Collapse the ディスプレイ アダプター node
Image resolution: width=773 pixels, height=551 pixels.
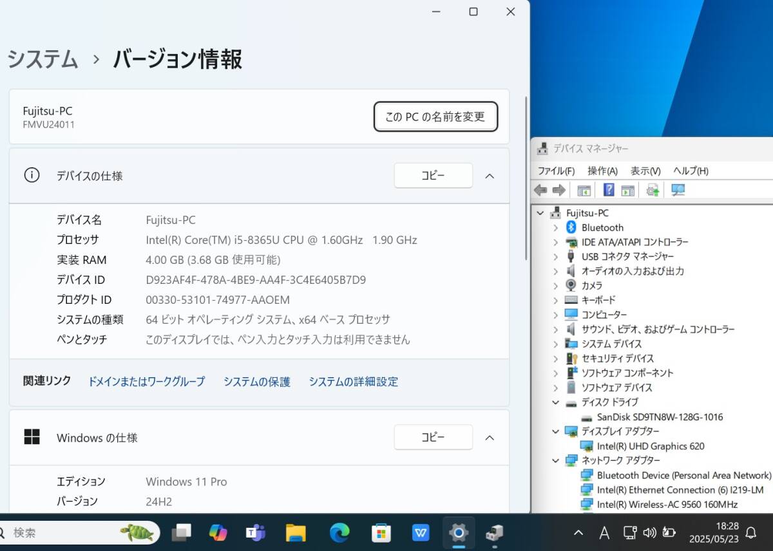[555, 431]
